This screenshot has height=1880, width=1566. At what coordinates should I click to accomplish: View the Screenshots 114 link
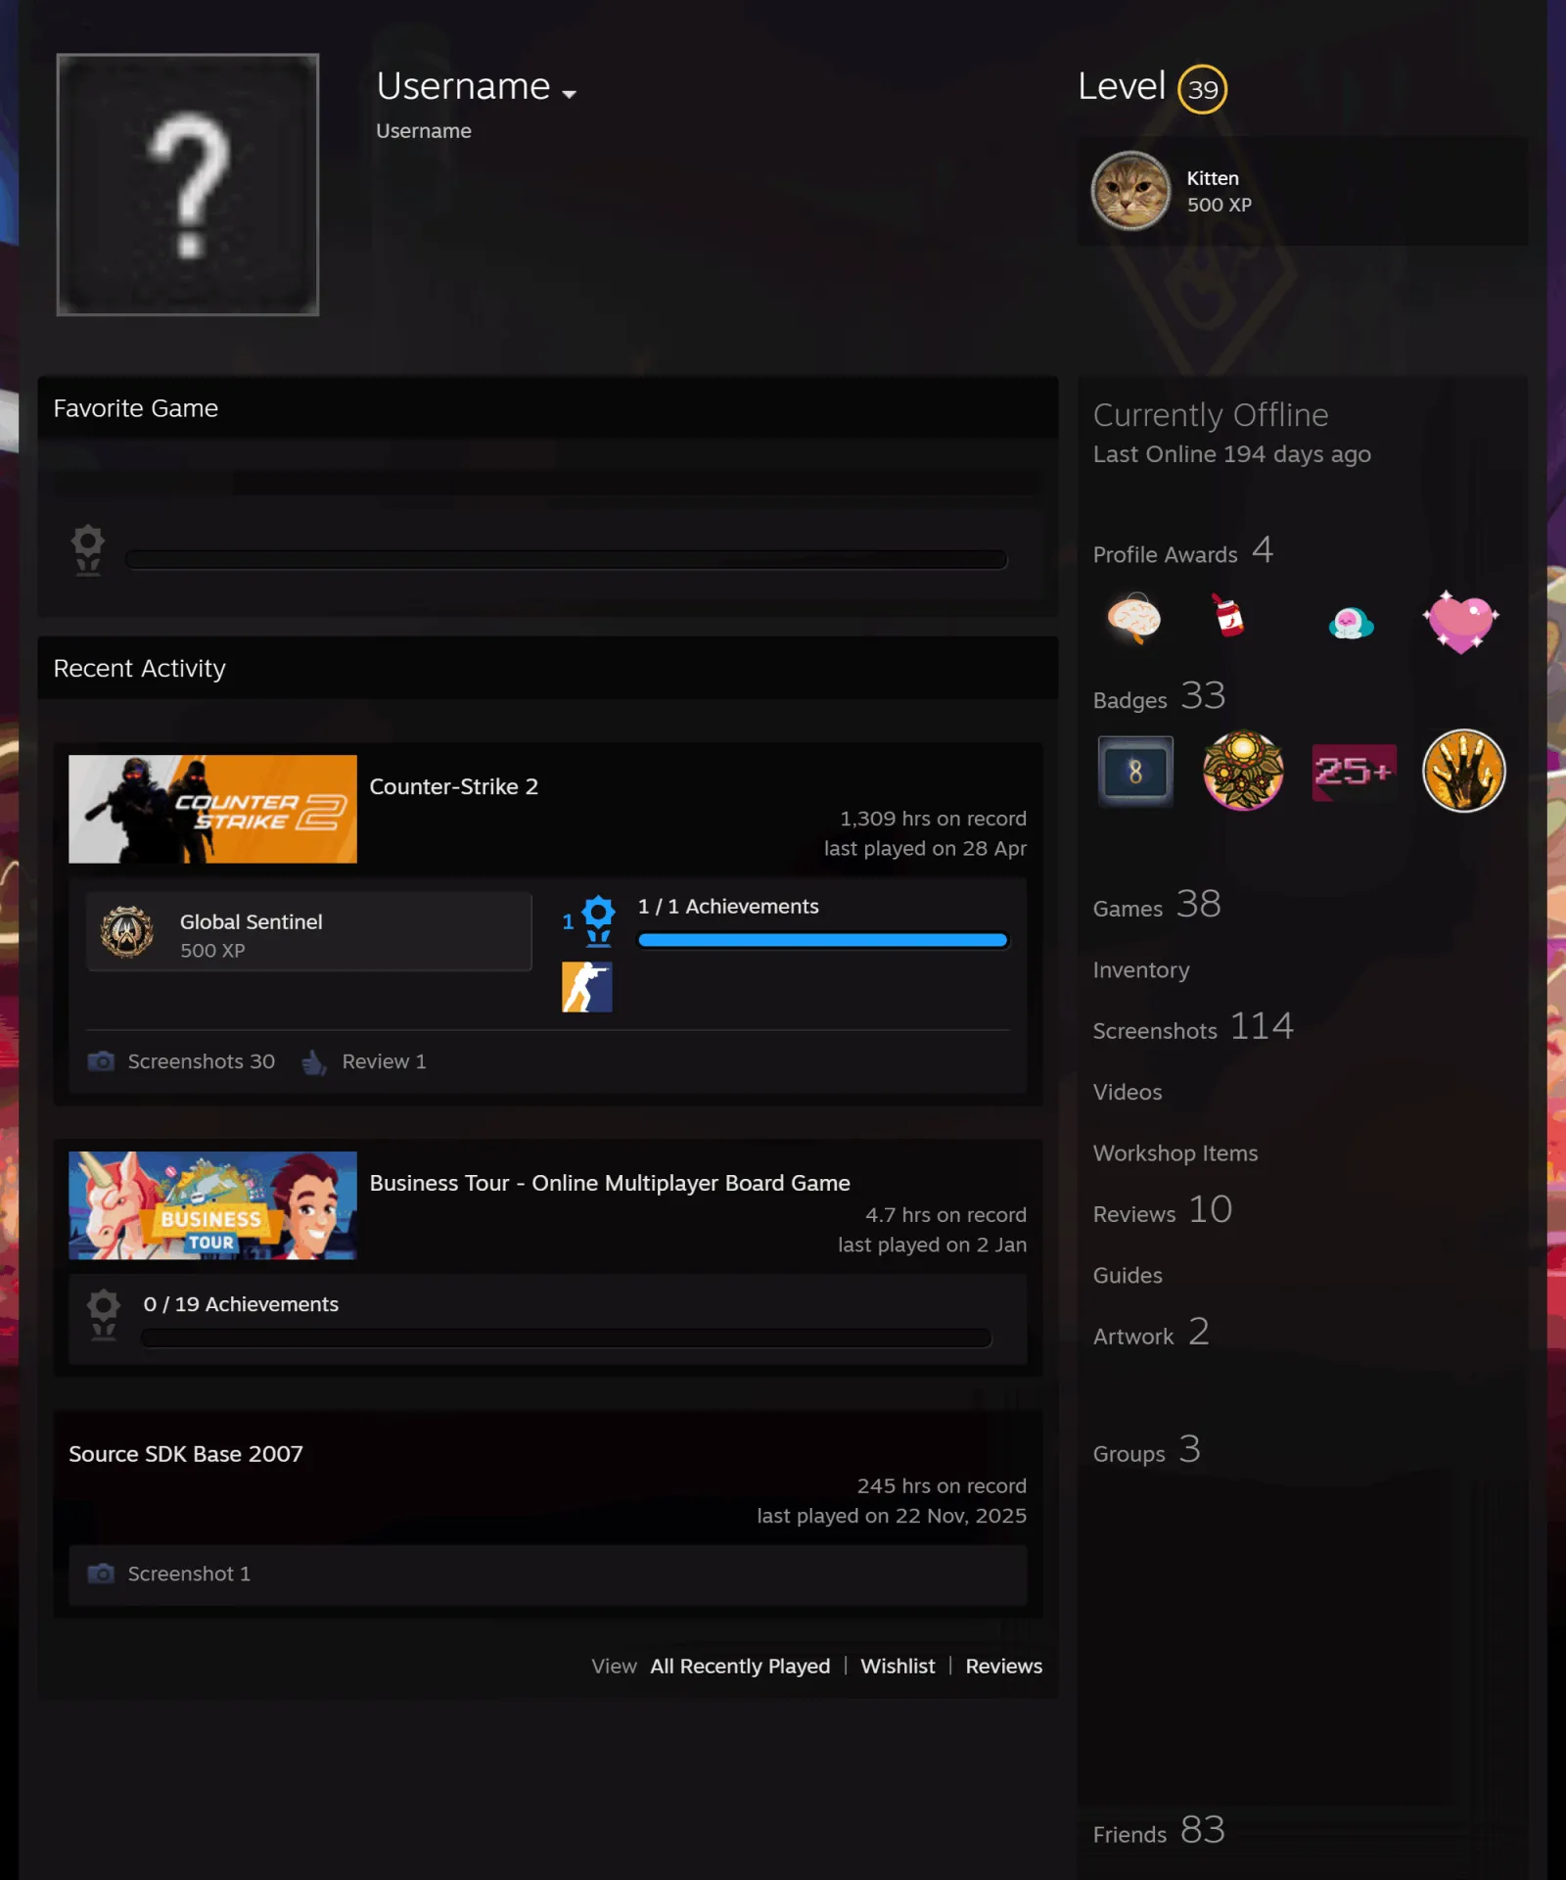click(x=1193, y=1026)
